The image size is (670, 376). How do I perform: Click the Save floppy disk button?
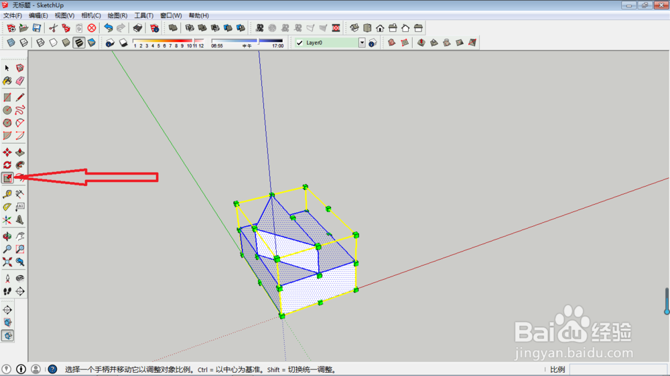37,28
